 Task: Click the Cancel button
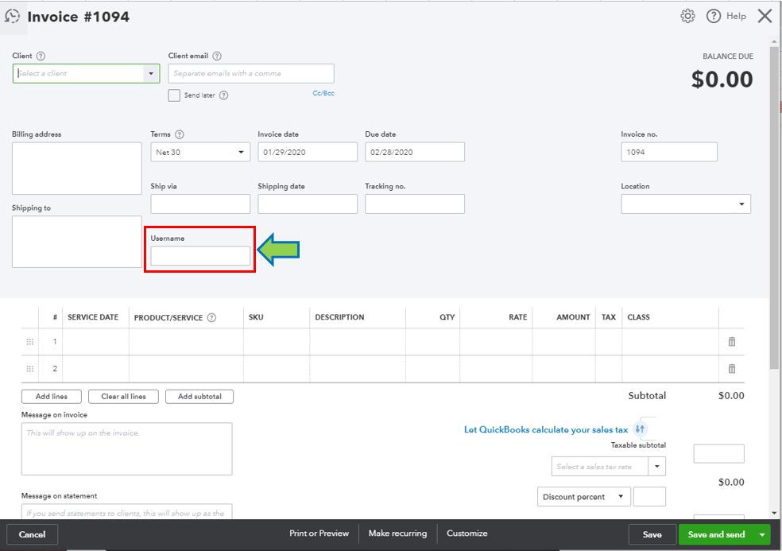(x=32, y=534)
